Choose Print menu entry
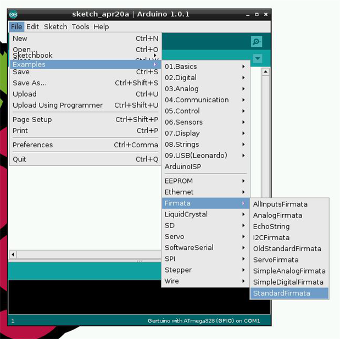 click(x=86, y=131)
